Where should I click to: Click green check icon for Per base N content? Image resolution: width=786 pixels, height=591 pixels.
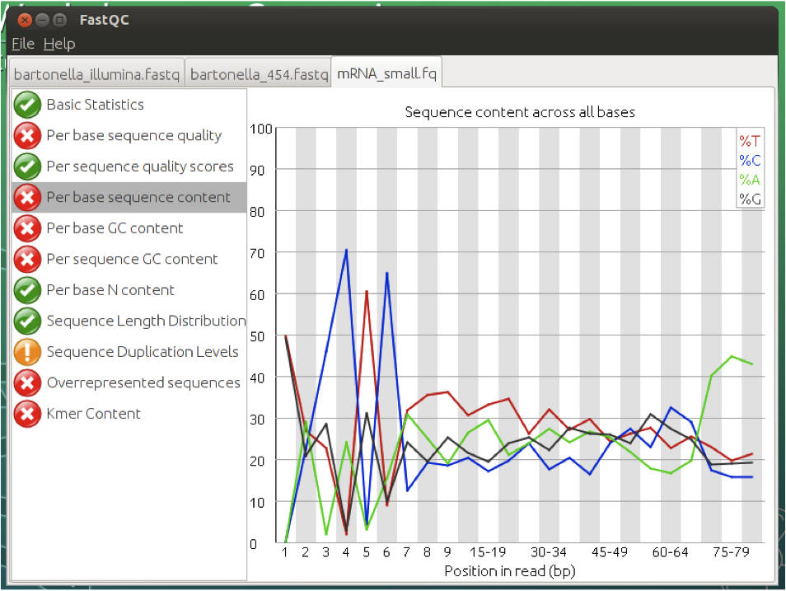27,290
